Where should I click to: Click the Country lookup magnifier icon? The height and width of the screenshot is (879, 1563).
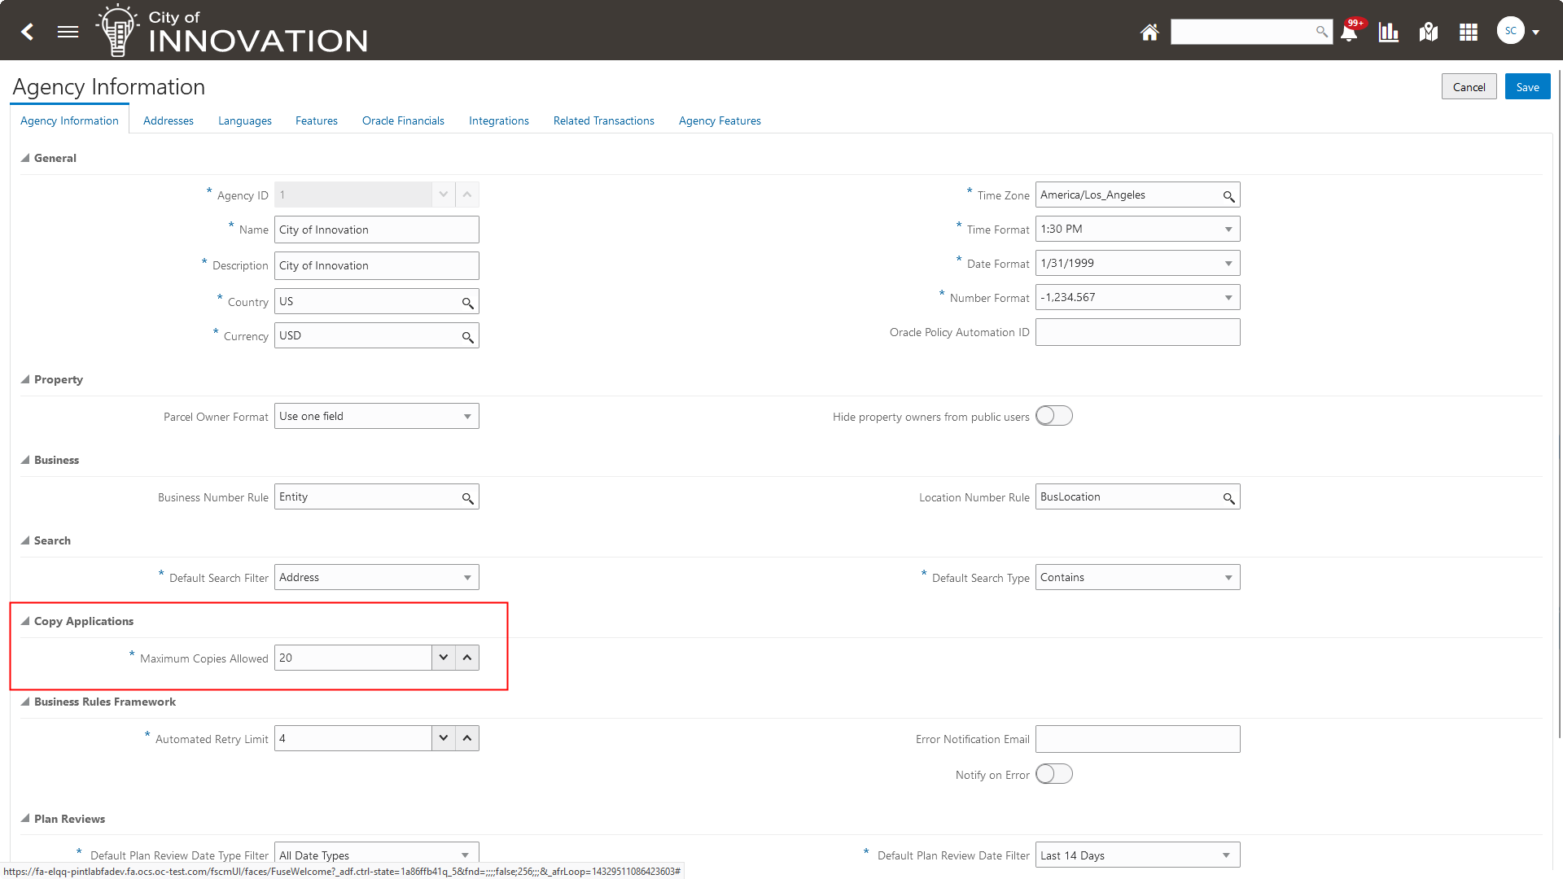coord(467,303)
